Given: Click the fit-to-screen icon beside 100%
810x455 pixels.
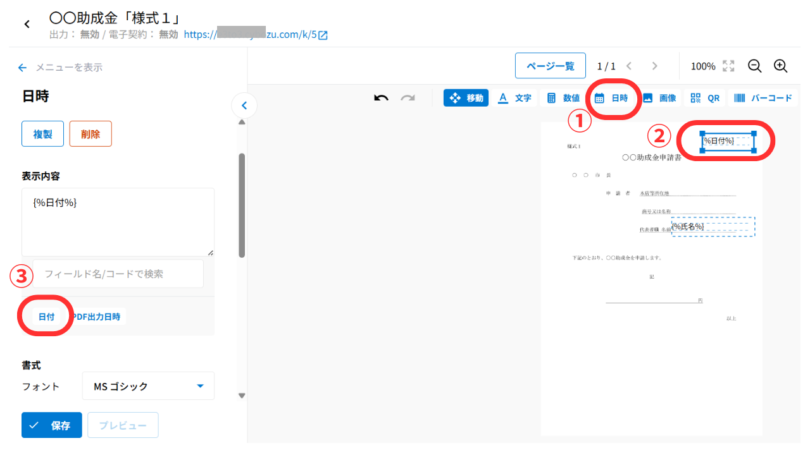Looking at the screenshot, I should coord(728,66).
